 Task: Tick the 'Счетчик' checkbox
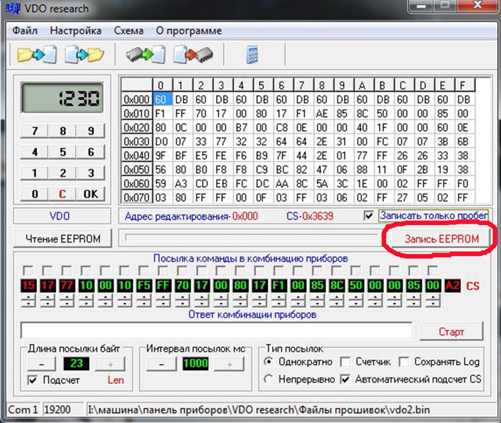coord(345,362)
